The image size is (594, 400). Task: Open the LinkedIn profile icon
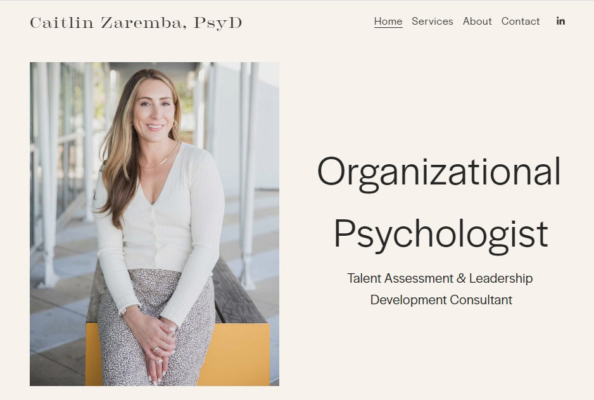(x=560, y=21)
